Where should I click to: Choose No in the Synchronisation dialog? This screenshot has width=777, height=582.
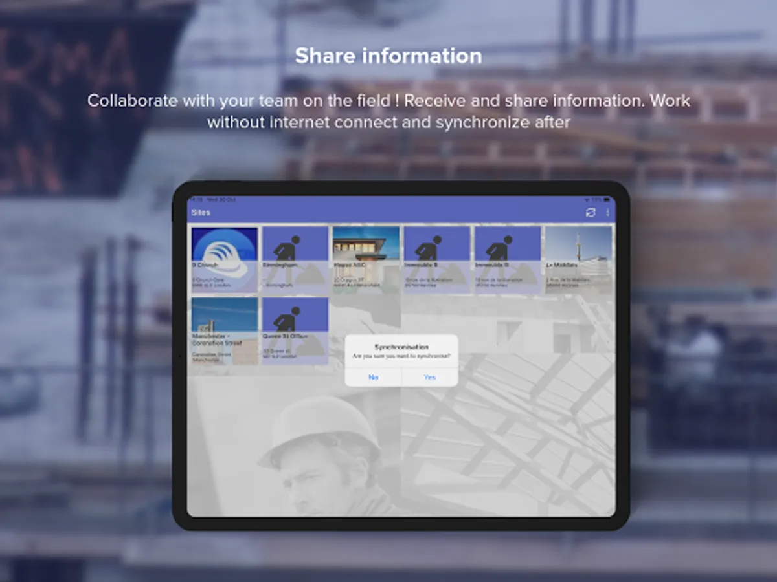pyautogui.click(x=373, y=377)
